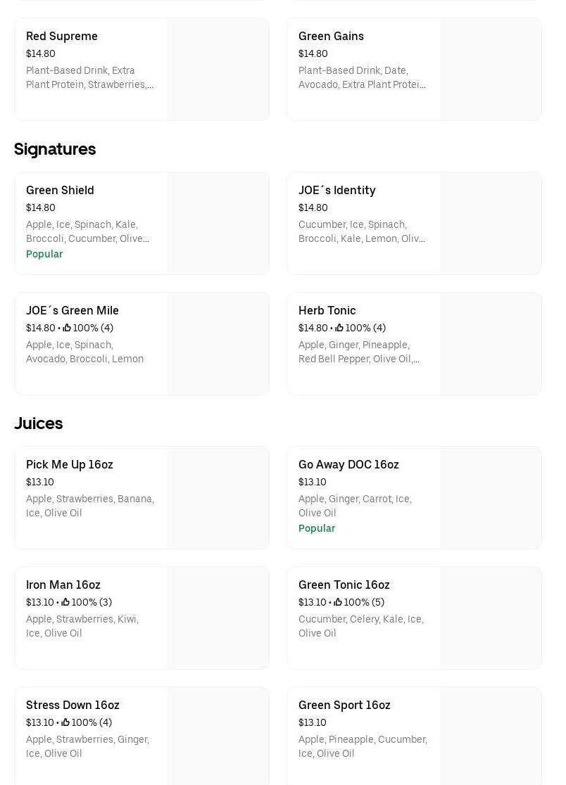
Task: Click thumbs-up icon on Iron Man 16oz
Action: pos(65,602)
